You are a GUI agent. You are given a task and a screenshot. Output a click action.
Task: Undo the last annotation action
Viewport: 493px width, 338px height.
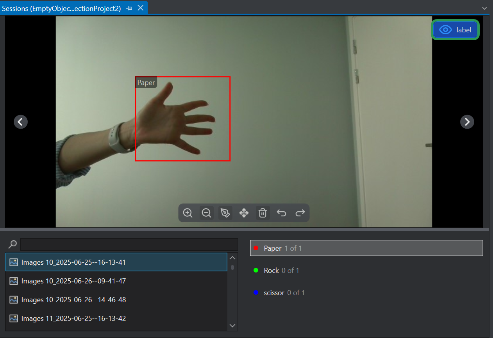(x=282, y=213)
